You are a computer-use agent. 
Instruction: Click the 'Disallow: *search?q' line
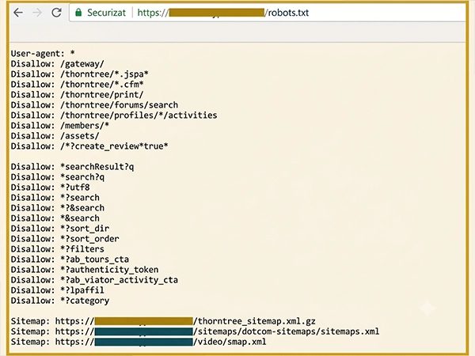(x=58, y=177)
